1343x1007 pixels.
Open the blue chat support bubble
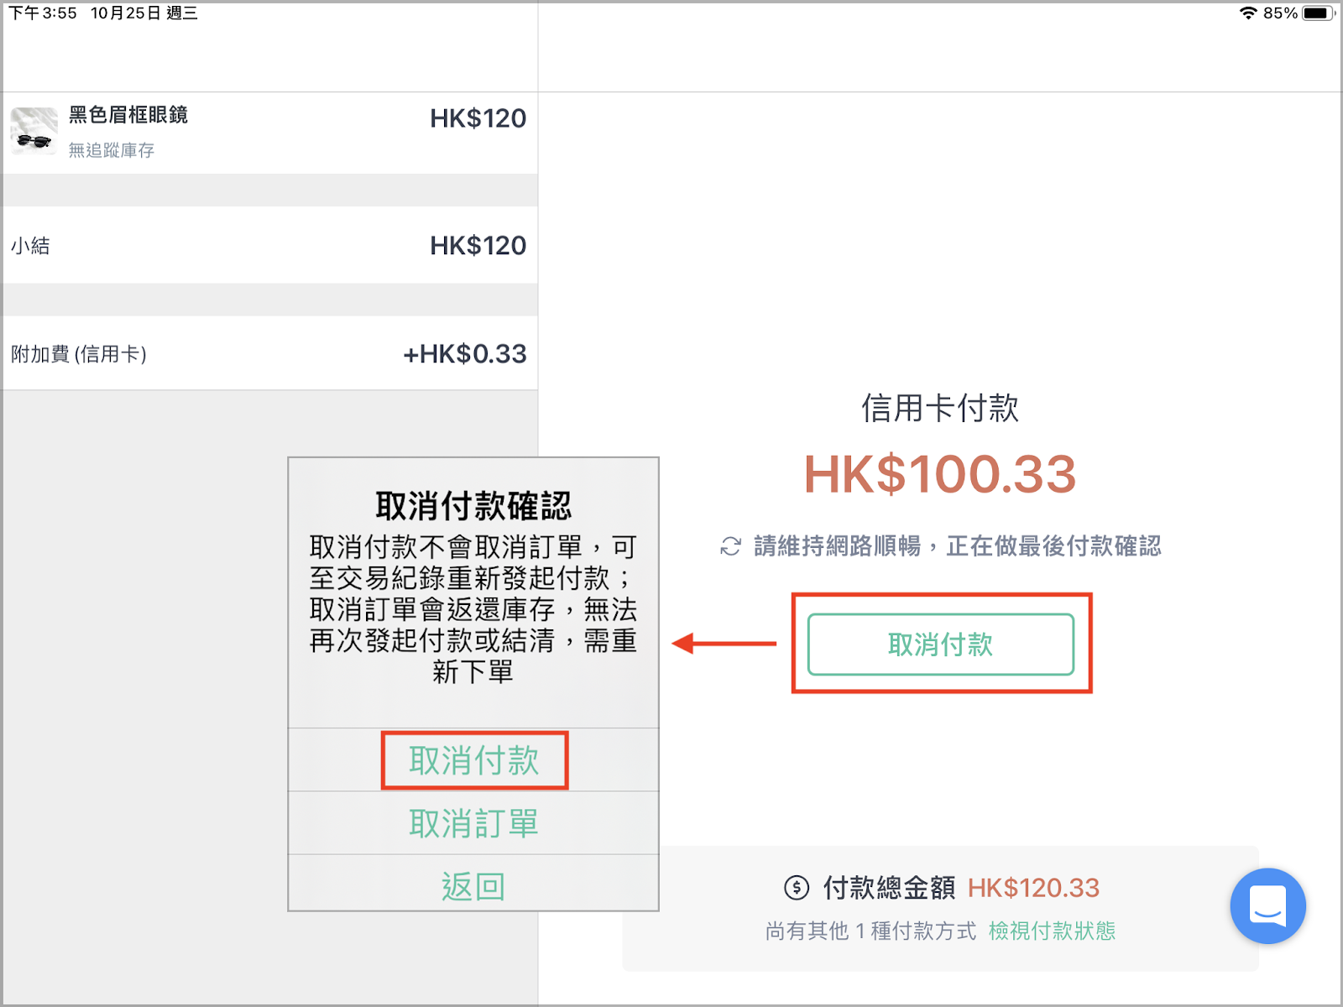point(1267,905)
